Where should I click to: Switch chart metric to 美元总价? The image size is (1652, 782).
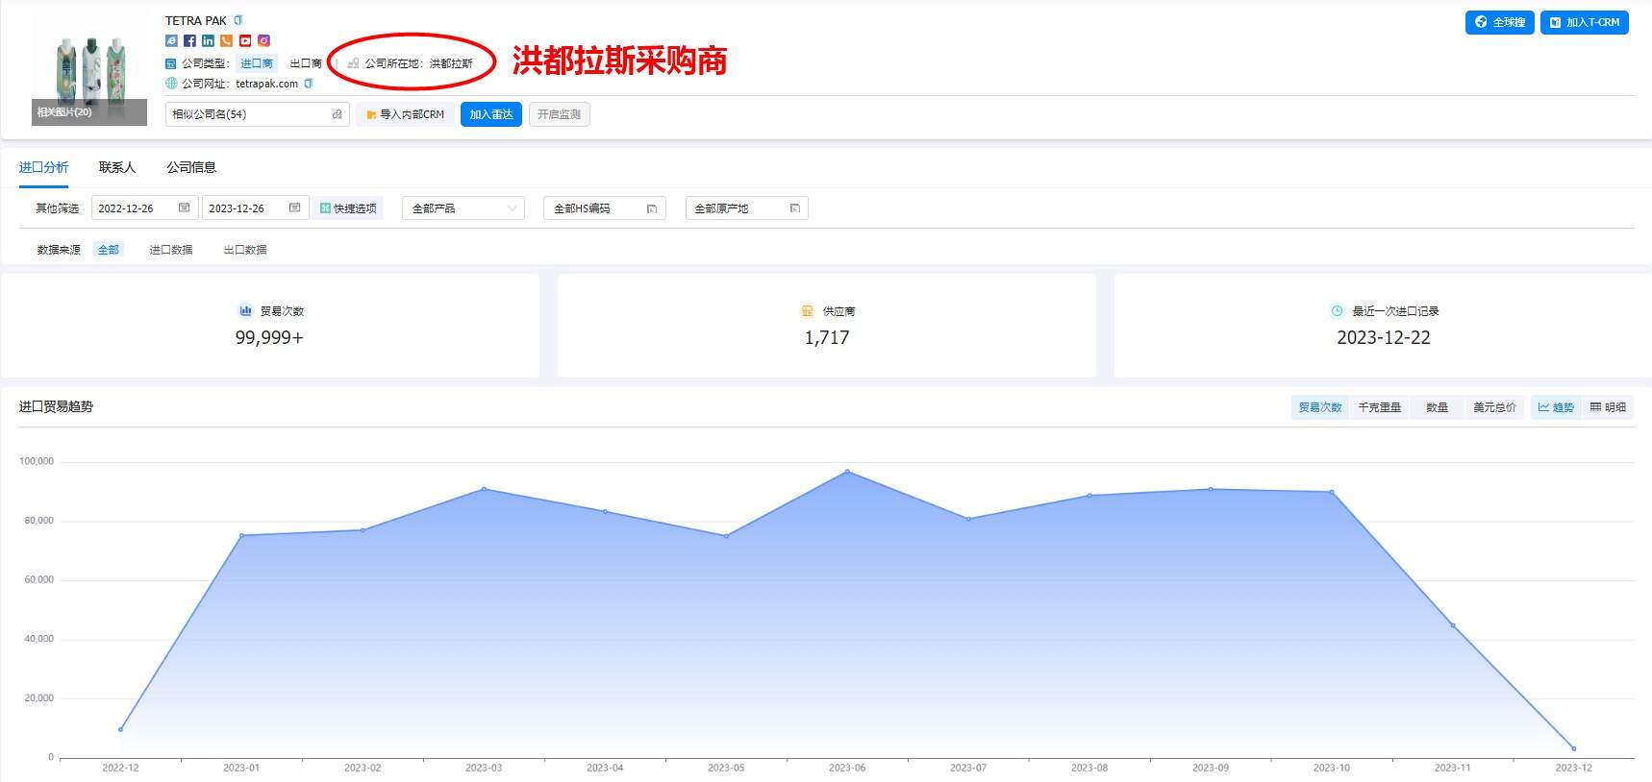(1494, 407)
